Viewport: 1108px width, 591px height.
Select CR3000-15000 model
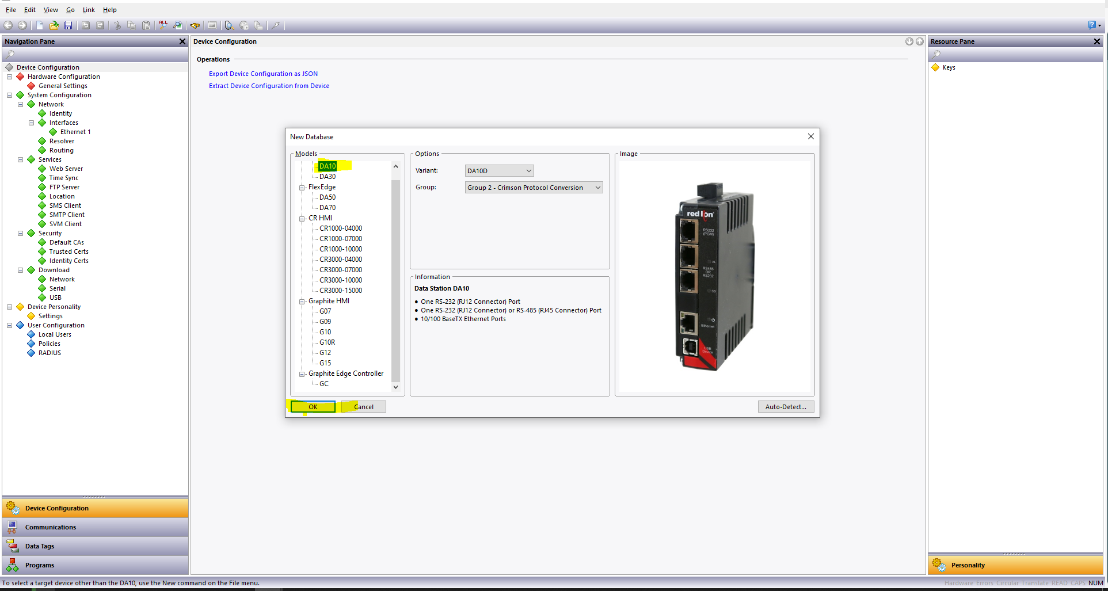pyautogui.click(x=341, y=291)
